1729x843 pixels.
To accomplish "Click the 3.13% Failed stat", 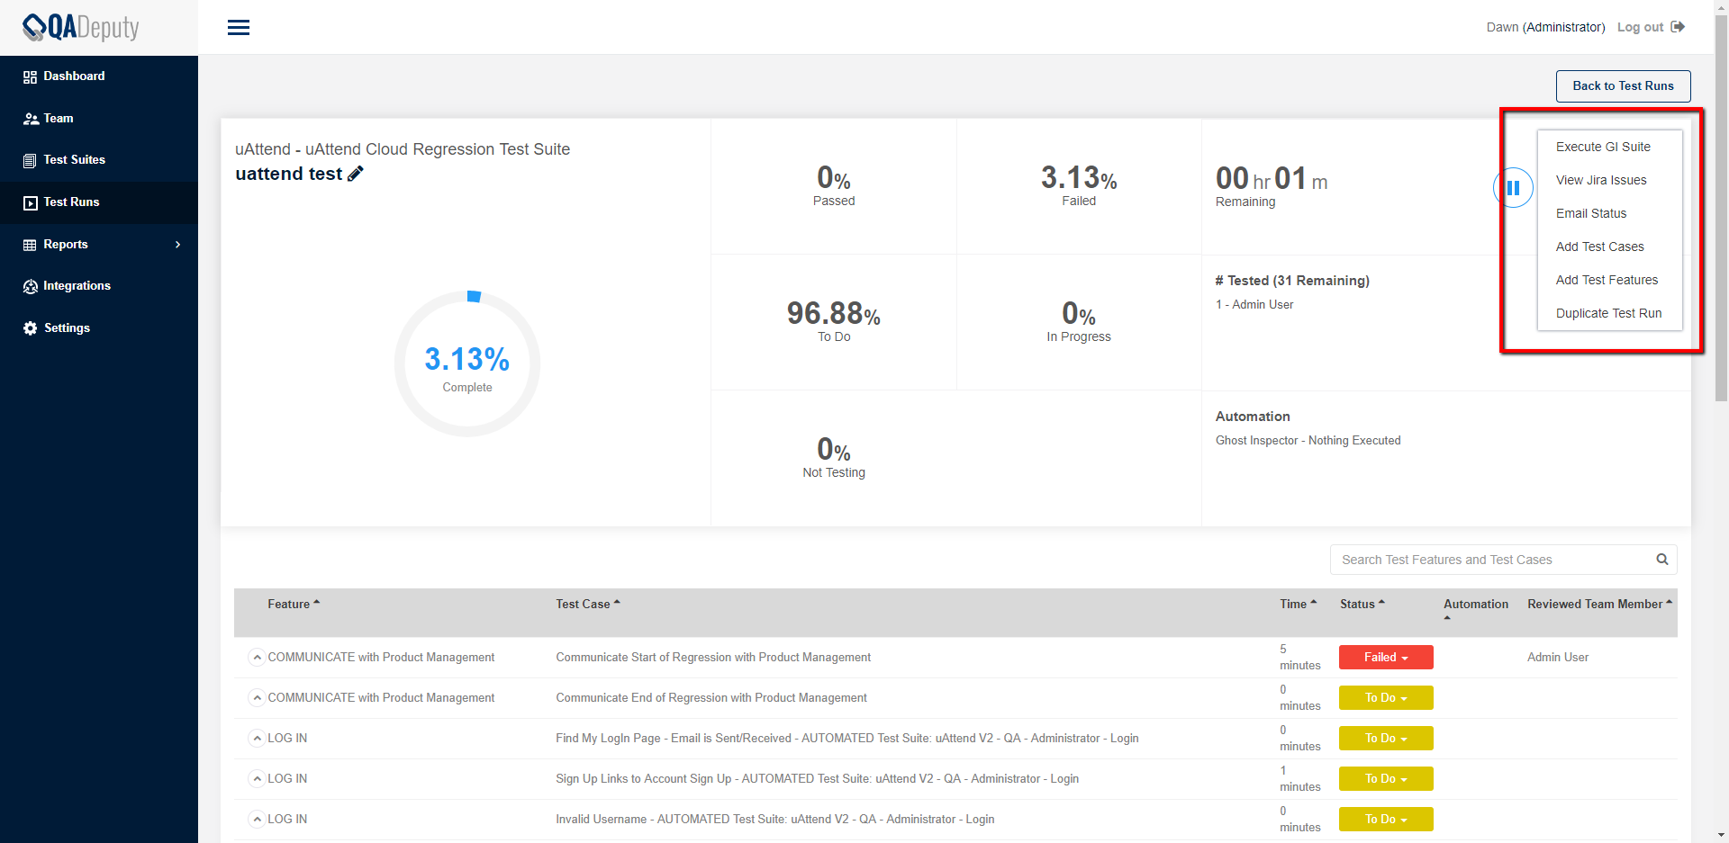I will click(1079, 186).
